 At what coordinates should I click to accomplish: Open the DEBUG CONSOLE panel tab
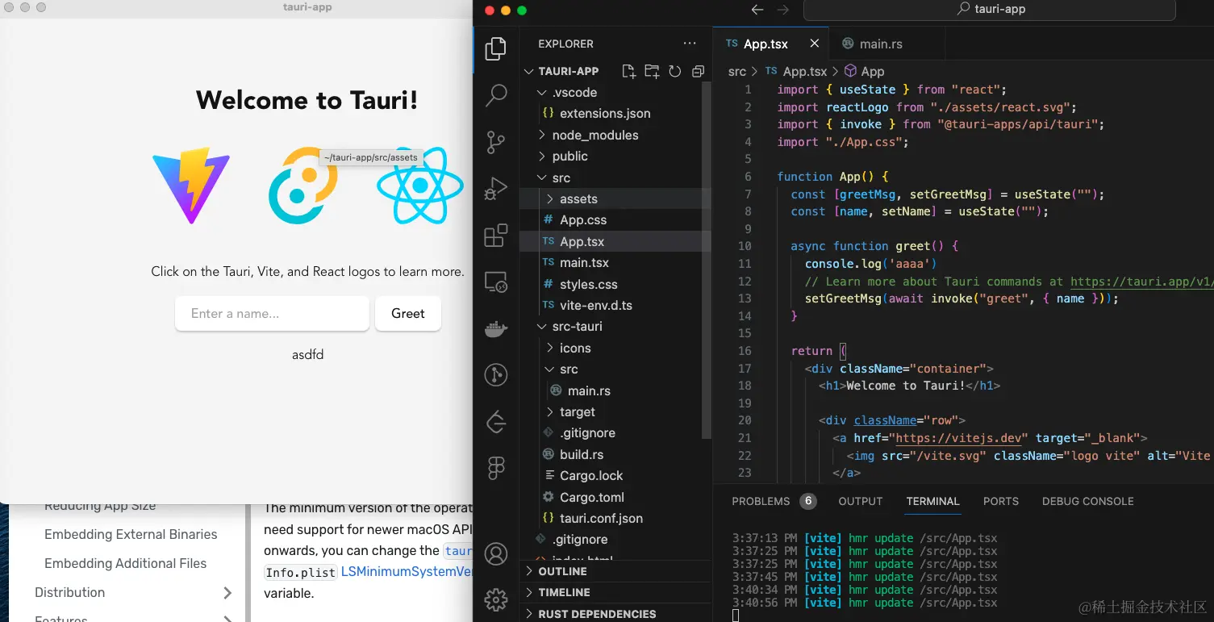[x=1087, y=501]
